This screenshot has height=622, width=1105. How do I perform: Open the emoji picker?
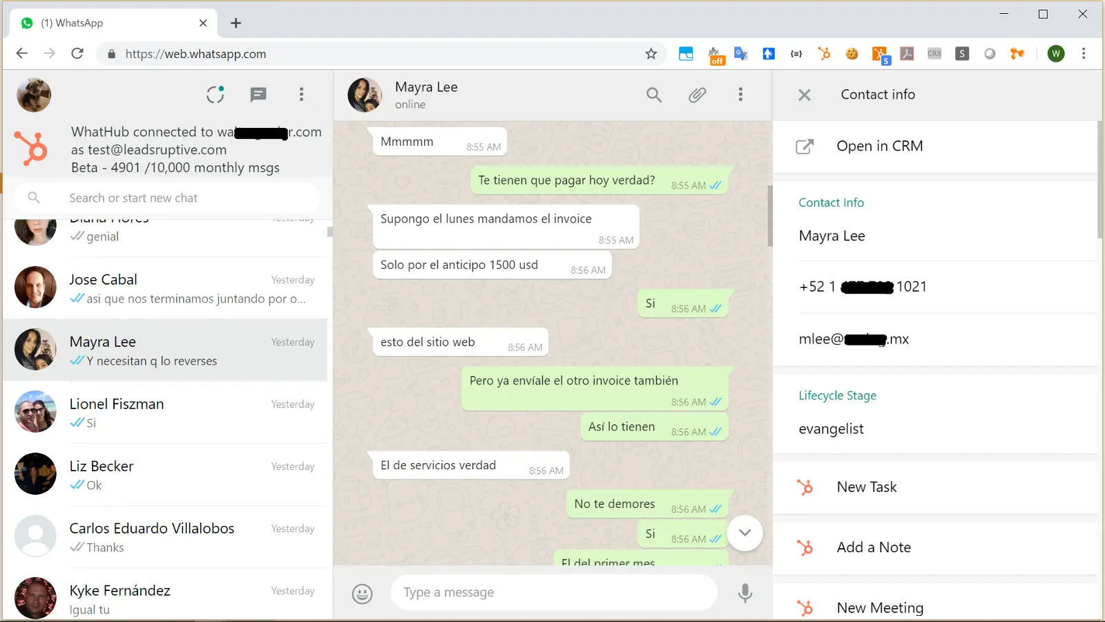362,592
